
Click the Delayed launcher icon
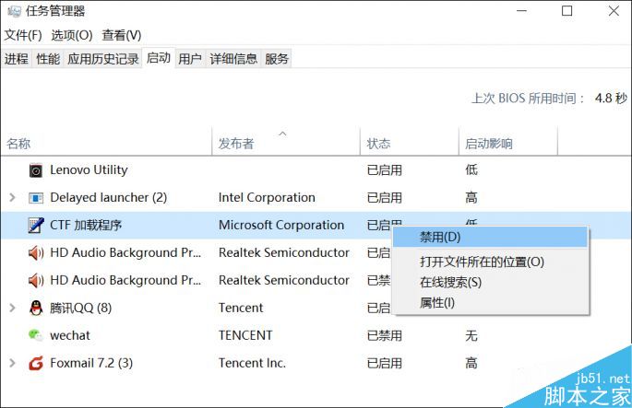coord(36,198)
